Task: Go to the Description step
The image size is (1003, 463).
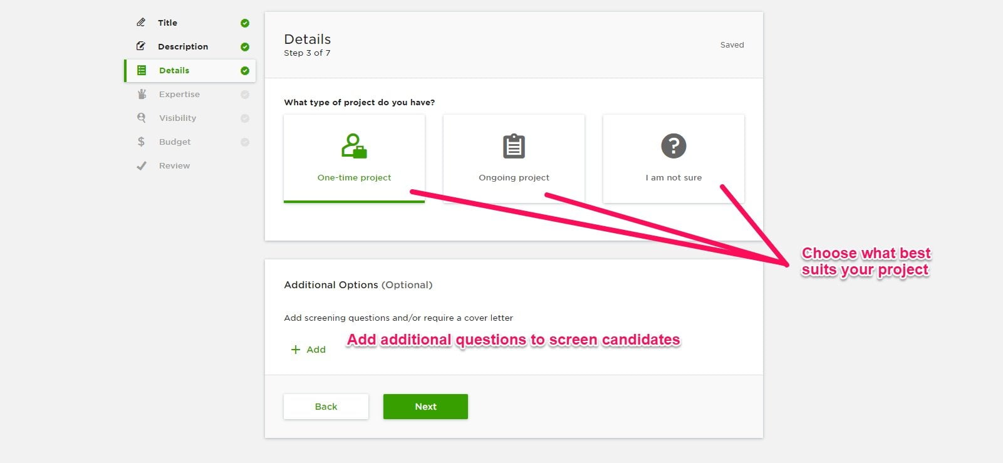Action: (x=183, y=46)
